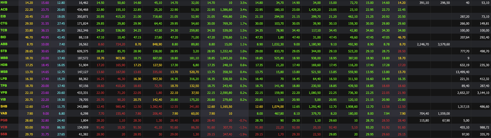Click ACB total volume 436,468
The width and height of the screenshot is (491, 138).
83,10
